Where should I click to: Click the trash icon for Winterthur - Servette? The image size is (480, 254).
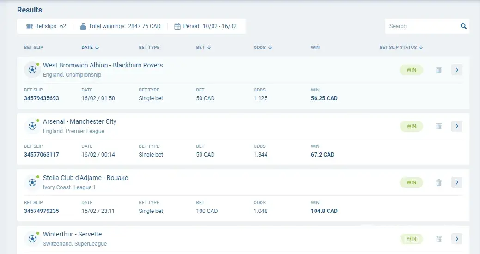tap(439, 239)
